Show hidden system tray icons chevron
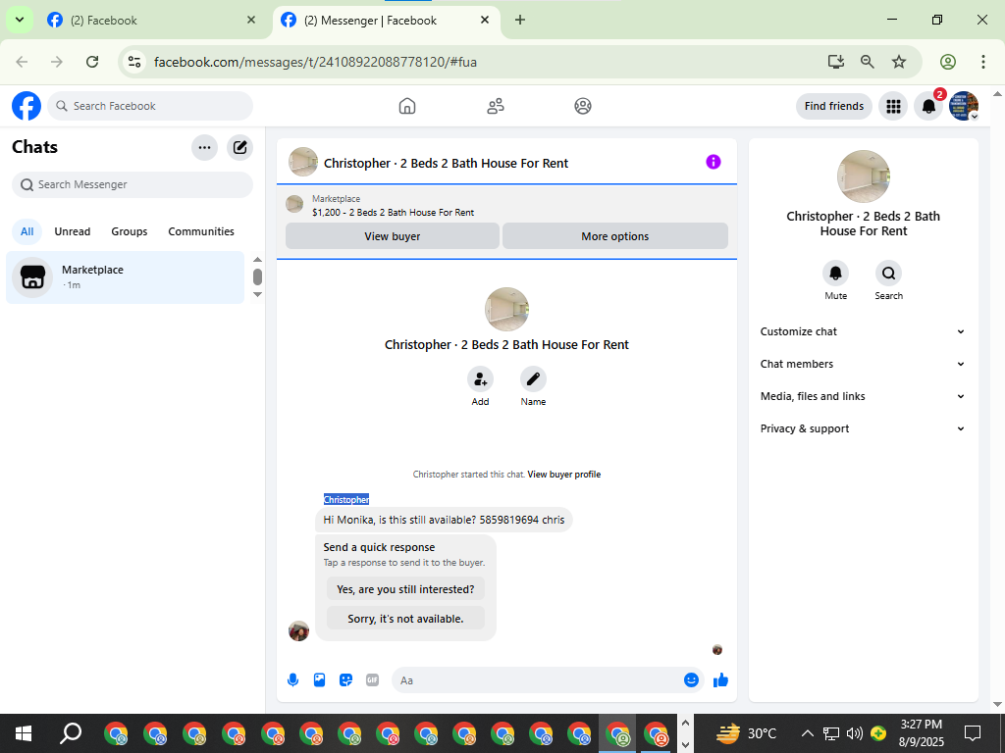Image resolution: width=1005 pixels, height=753 pixels. [808, 733]
